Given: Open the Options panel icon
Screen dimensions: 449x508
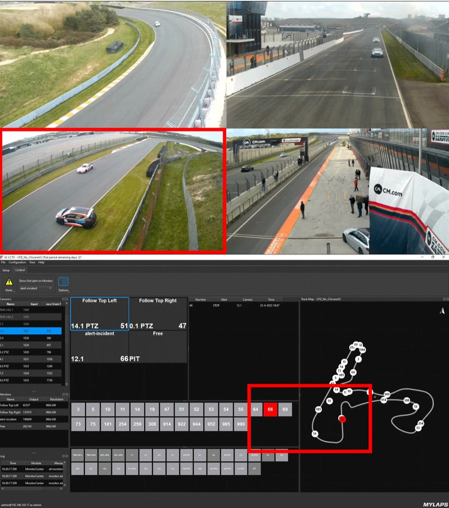Looking at the screenshot, I should tap(64, 282).
